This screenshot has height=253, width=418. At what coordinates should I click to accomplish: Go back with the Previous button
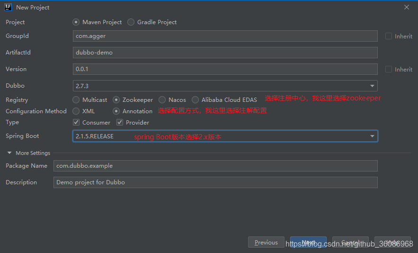266,242
